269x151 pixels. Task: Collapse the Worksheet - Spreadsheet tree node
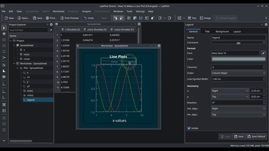click(x=14, y=63)
